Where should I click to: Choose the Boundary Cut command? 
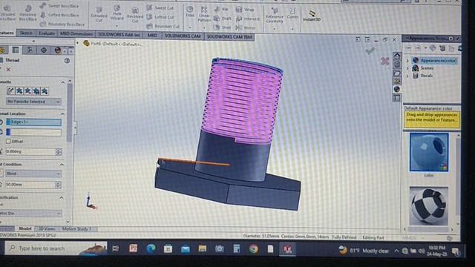(163, 27)
